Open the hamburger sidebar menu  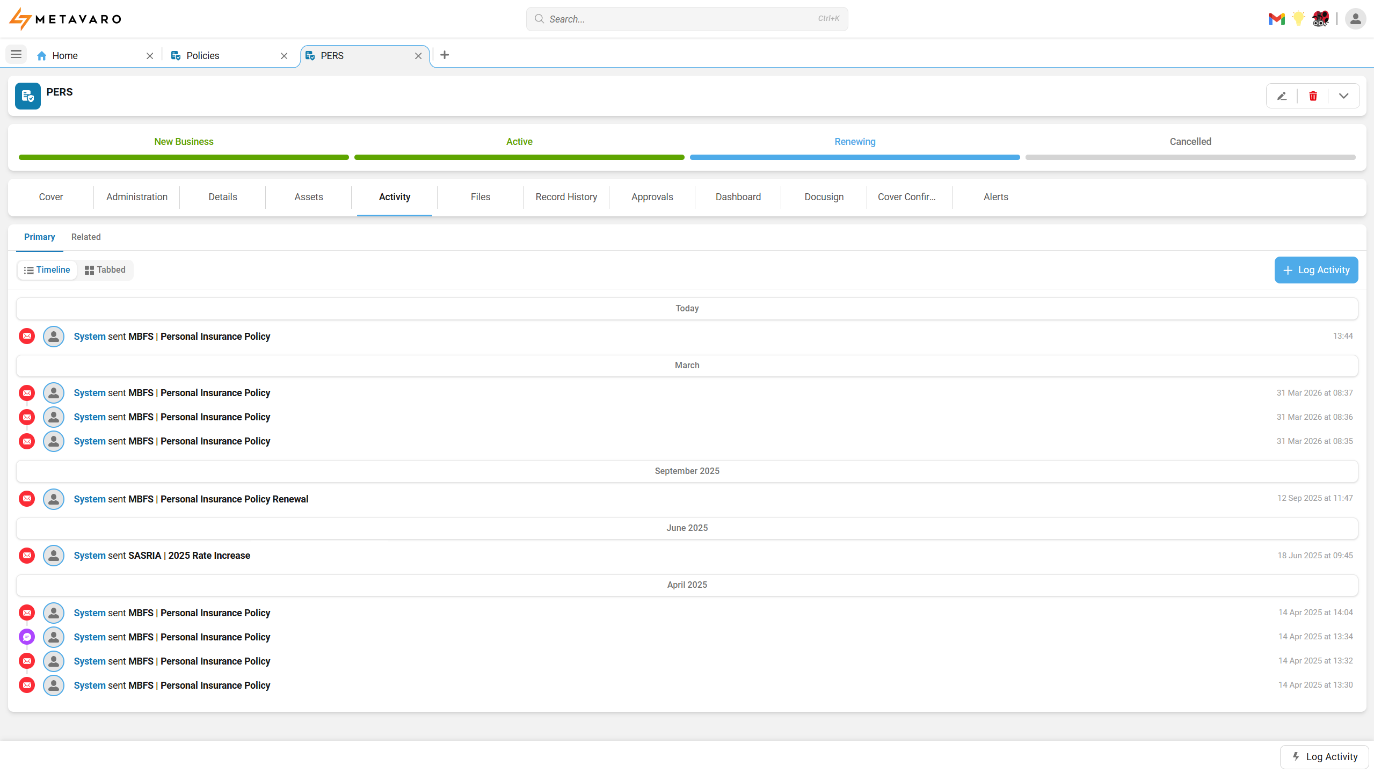16,54
